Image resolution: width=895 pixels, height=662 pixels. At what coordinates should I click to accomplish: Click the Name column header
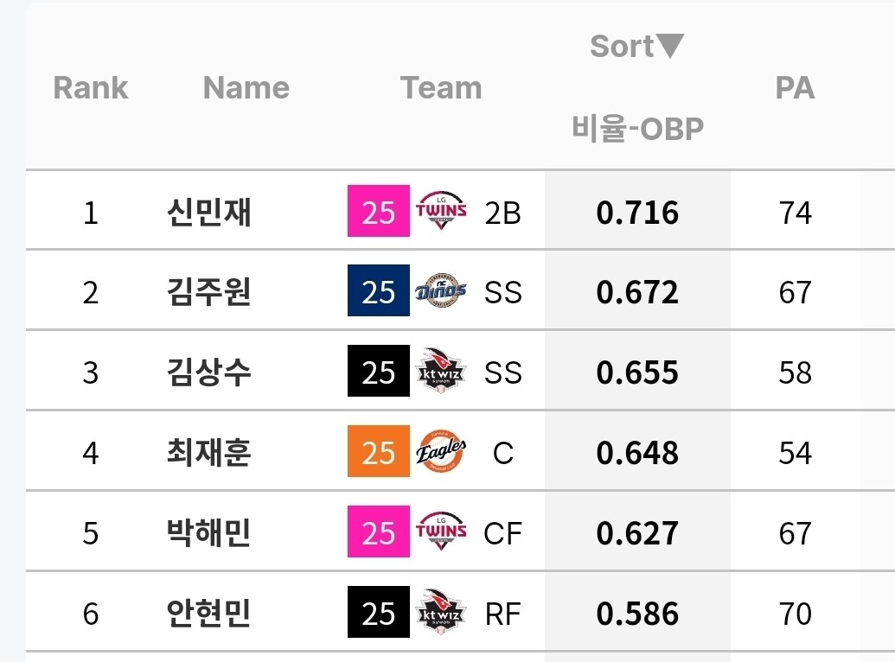pyautogui.click(x=246, y=87)
